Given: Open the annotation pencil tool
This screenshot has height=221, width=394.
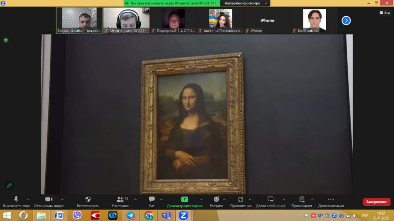Looking at the screenshot, I should [9, 186].
